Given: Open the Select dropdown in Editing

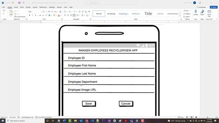Looking at the screenshot, I should pyautogui.click(x=187, y=17).
